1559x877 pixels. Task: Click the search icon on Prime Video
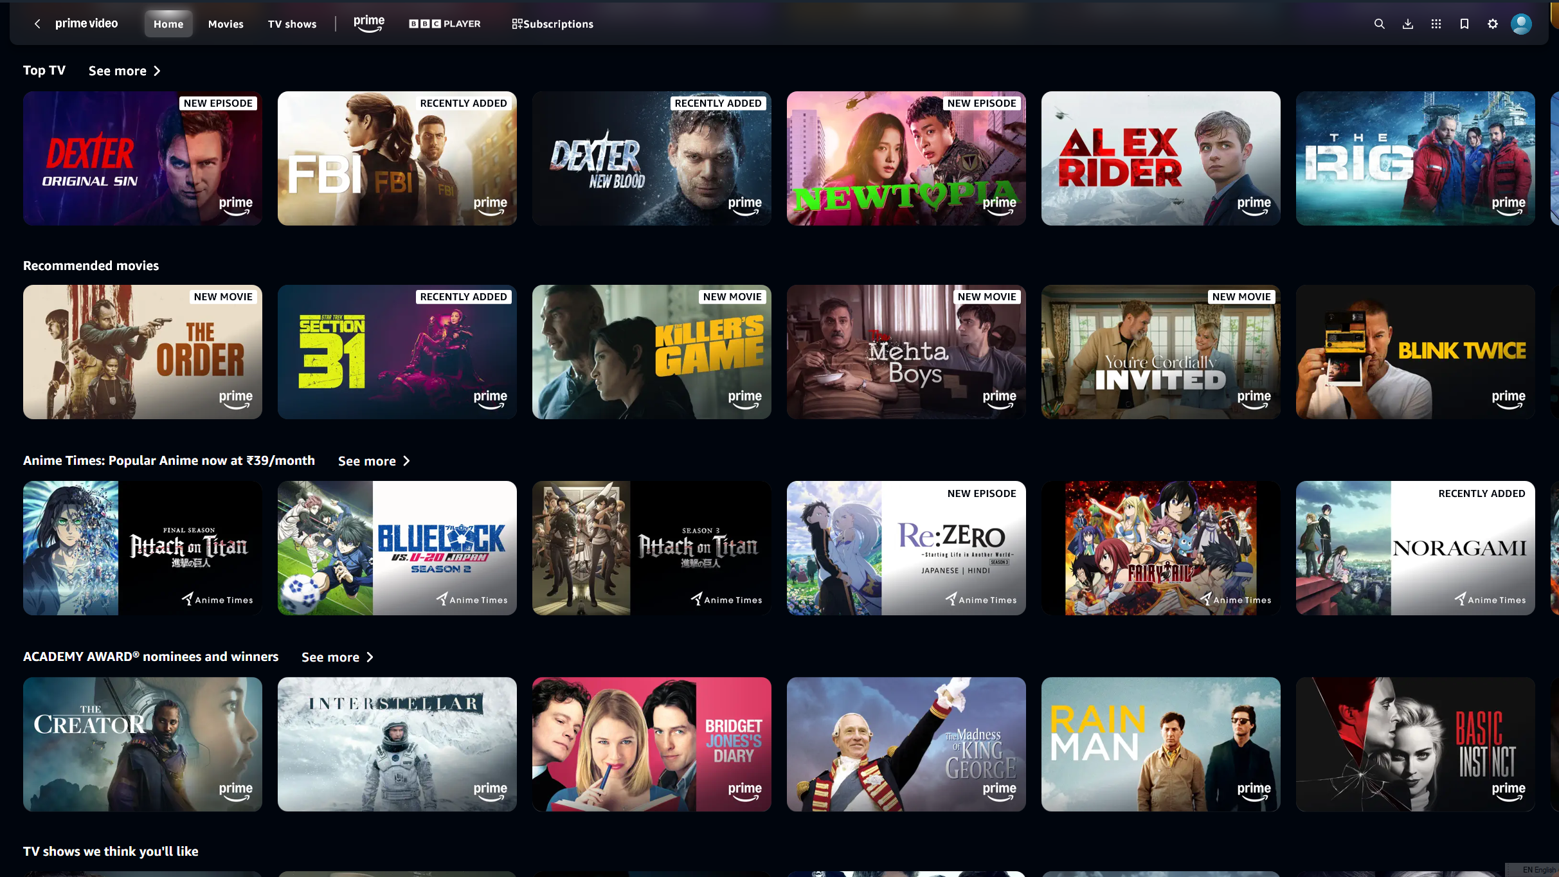click(1380, 24)
